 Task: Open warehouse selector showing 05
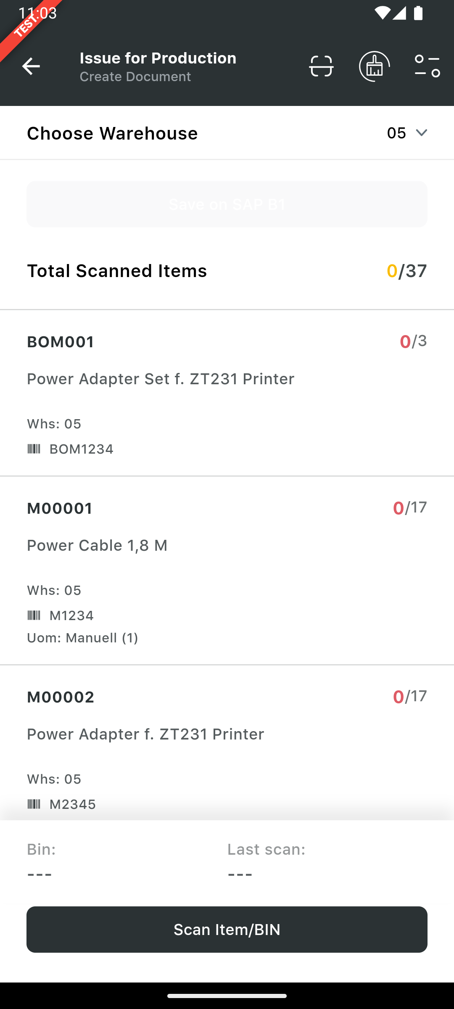[x=396, y=133]
